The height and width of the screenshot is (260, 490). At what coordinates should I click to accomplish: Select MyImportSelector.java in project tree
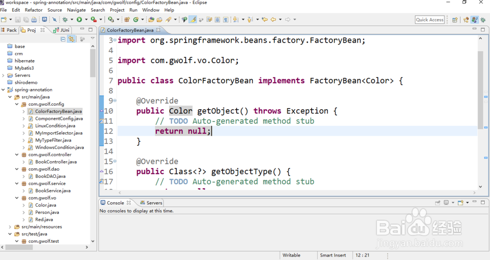click(x=59, y=133)
